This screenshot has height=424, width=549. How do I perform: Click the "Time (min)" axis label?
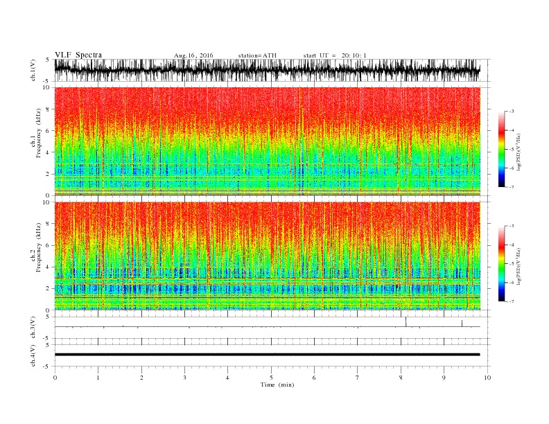coord(277,385)
